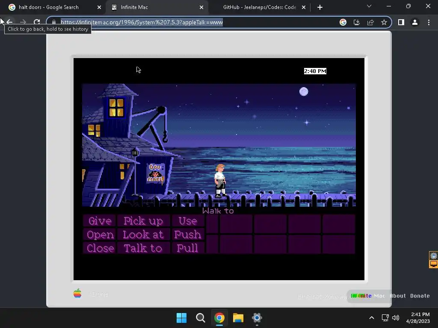Viewport: 438px width, 328px height.
Task: Click the rainbow Apple logo
Action: [x=77, y=293]
